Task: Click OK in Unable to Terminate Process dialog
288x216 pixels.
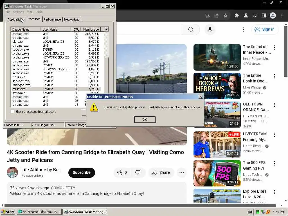Action: (x=145, y=120)
